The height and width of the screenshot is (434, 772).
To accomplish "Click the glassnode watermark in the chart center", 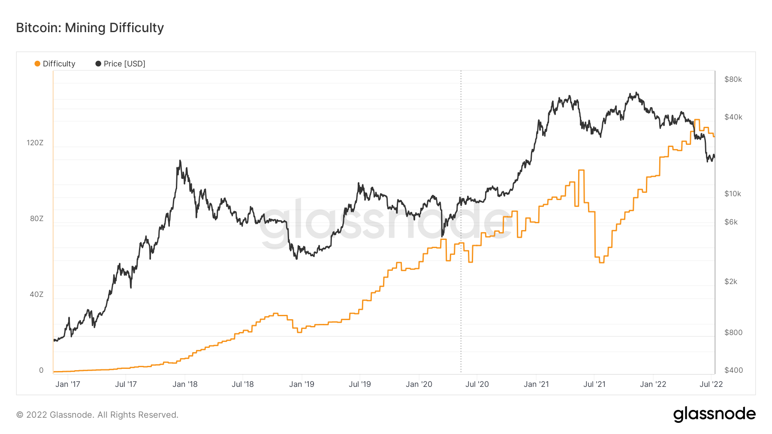I will (386, 222).
